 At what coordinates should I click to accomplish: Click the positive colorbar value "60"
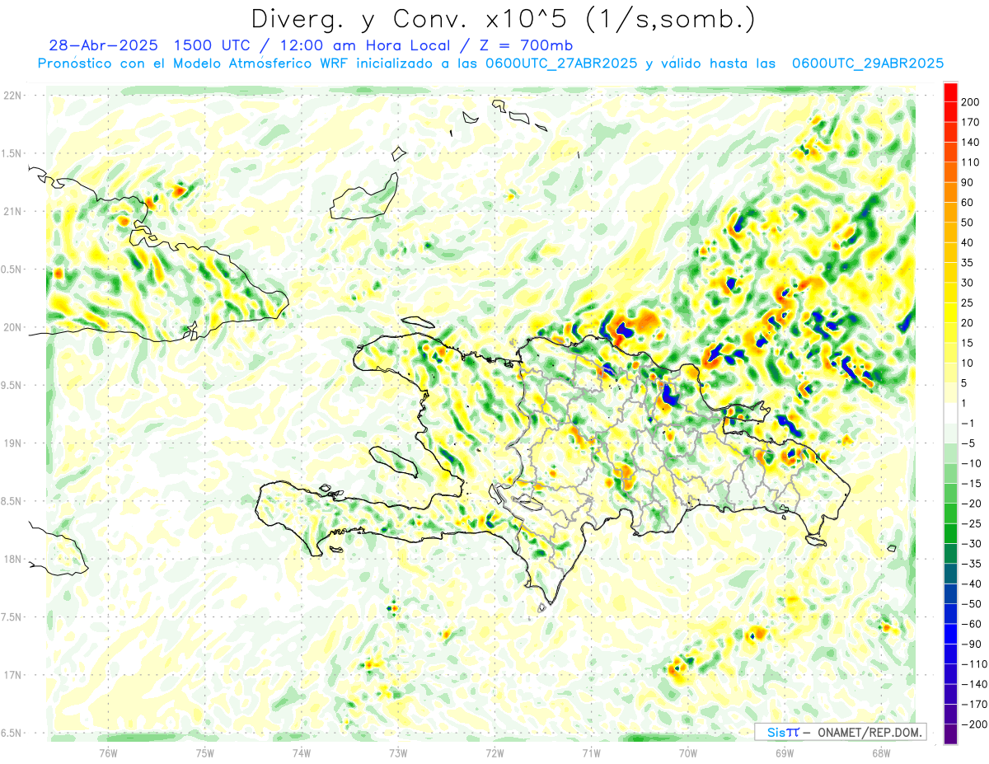point(968,203)
